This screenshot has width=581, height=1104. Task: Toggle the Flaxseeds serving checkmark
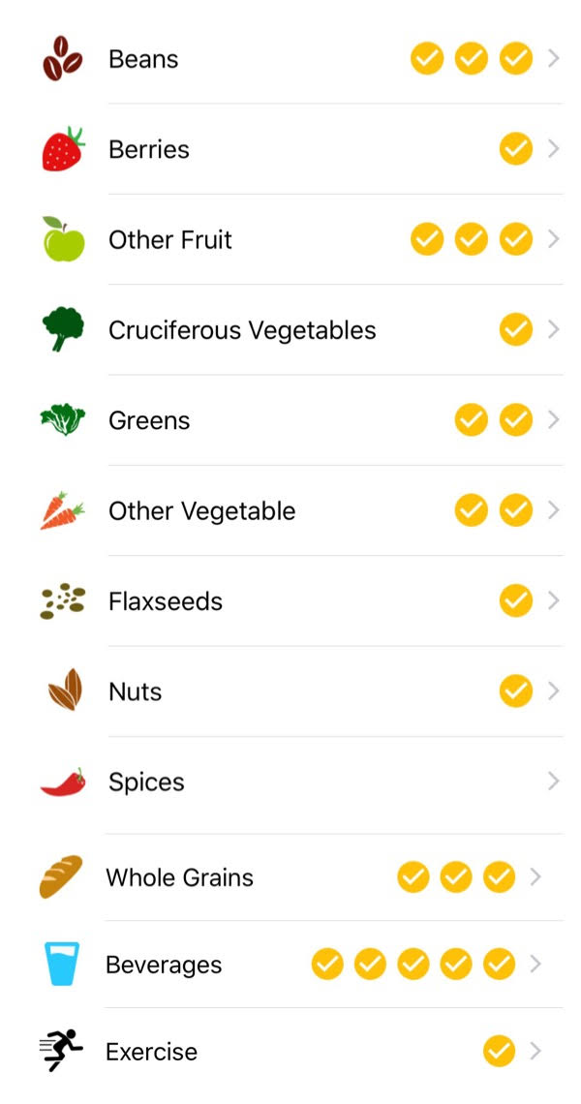[516, 600]
